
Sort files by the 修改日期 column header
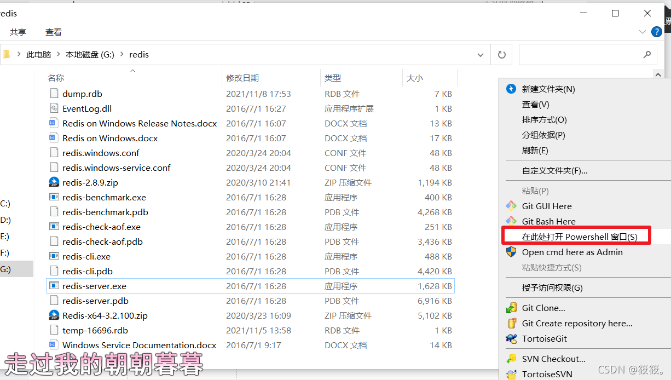tap(242, 78)
